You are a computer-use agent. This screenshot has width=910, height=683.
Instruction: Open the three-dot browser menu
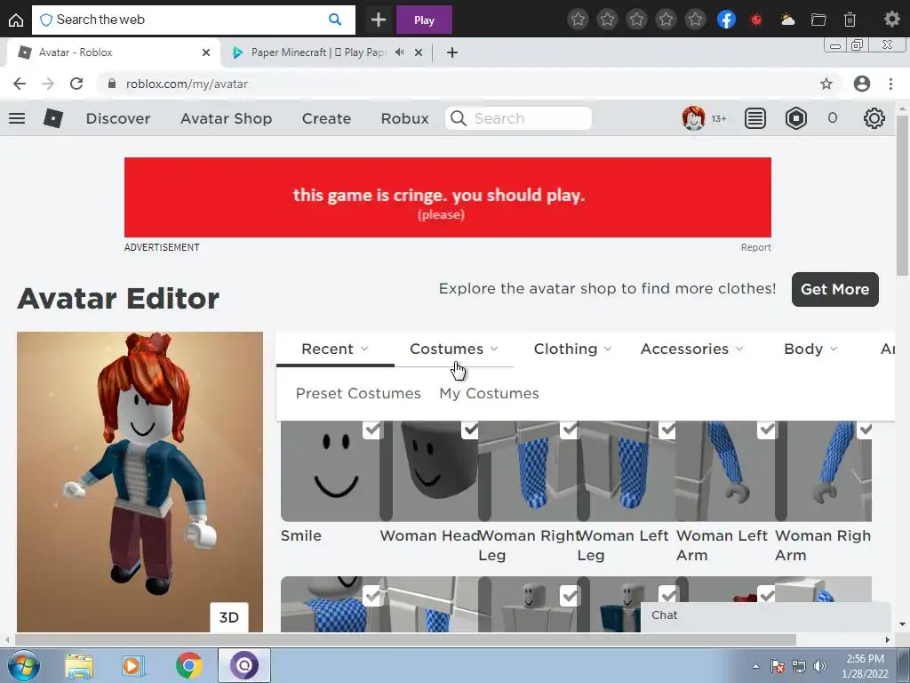click(890, 84)
